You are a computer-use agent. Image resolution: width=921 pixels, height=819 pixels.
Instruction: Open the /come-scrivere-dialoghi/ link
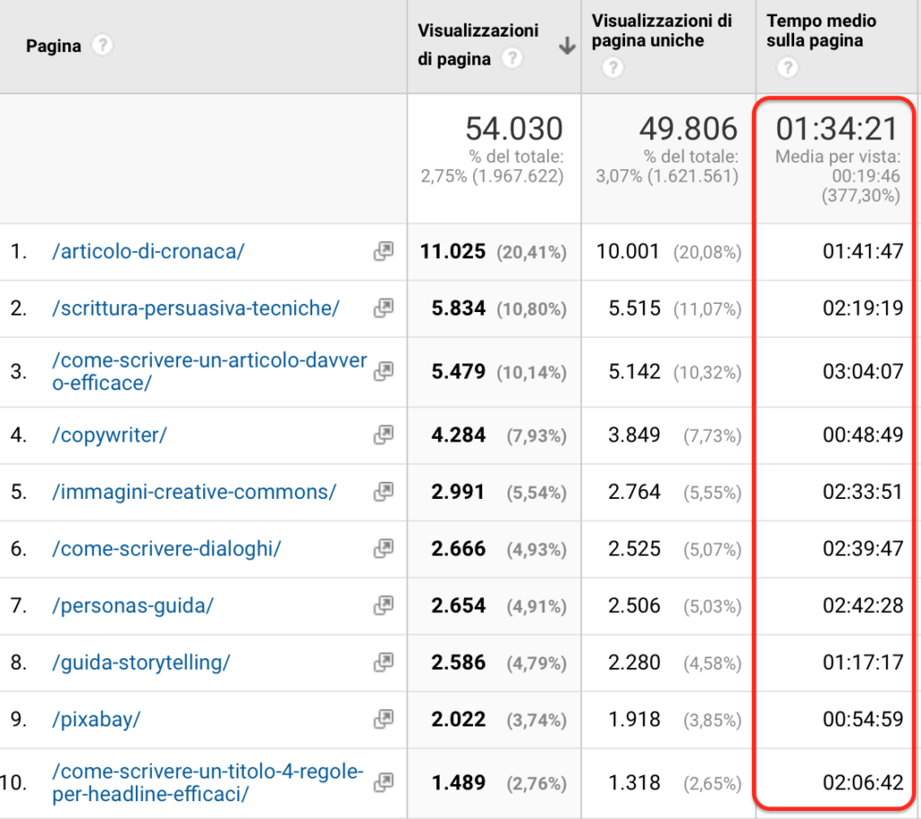click(x=166, y=548)
